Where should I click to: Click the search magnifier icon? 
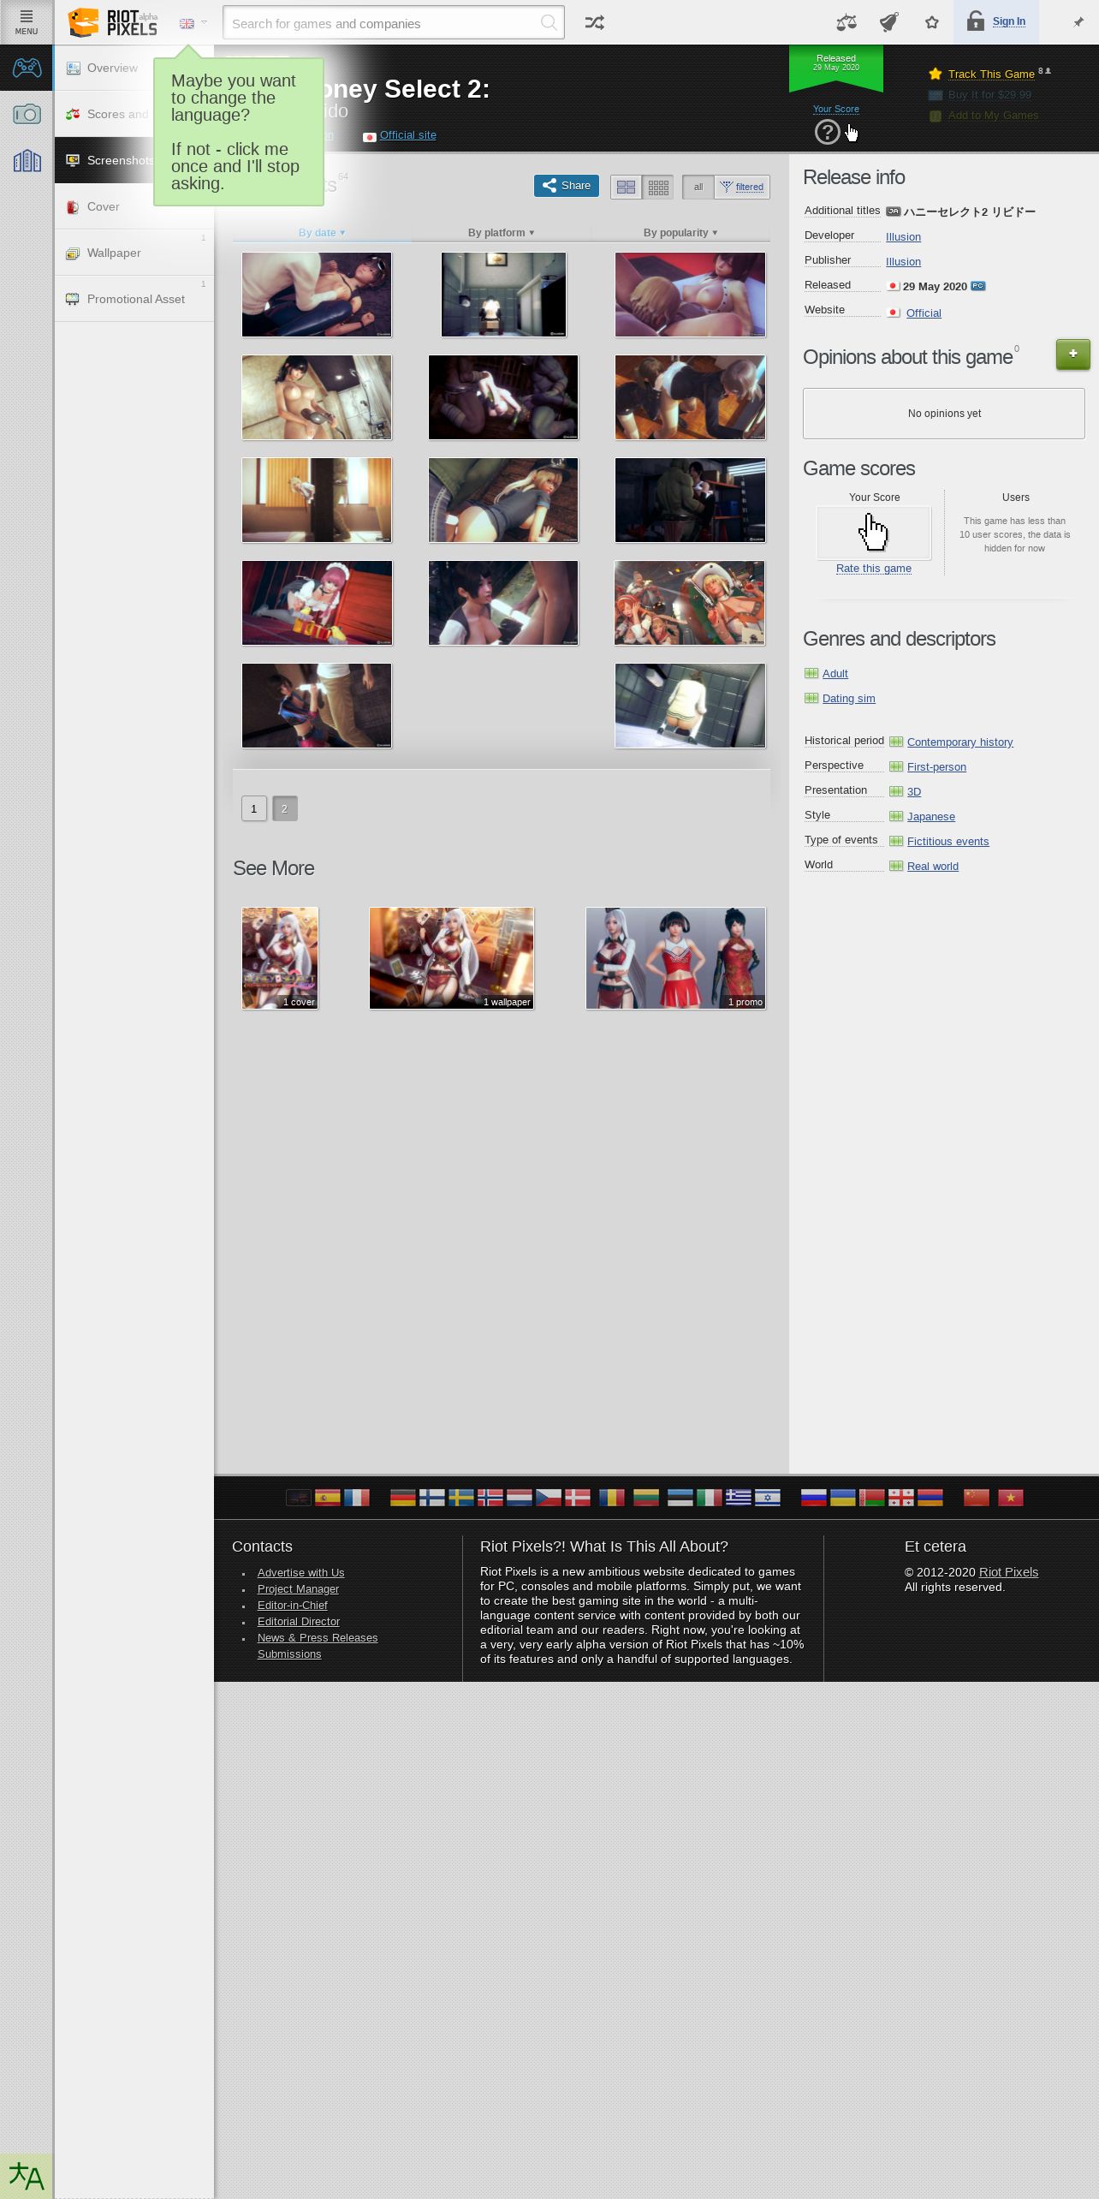coord(549,23)
